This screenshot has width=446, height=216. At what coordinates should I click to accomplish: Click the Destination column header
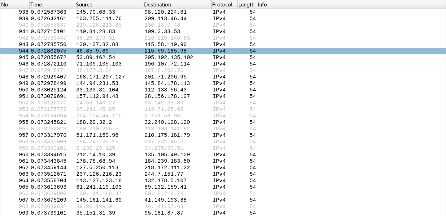[x=177, y=5]
